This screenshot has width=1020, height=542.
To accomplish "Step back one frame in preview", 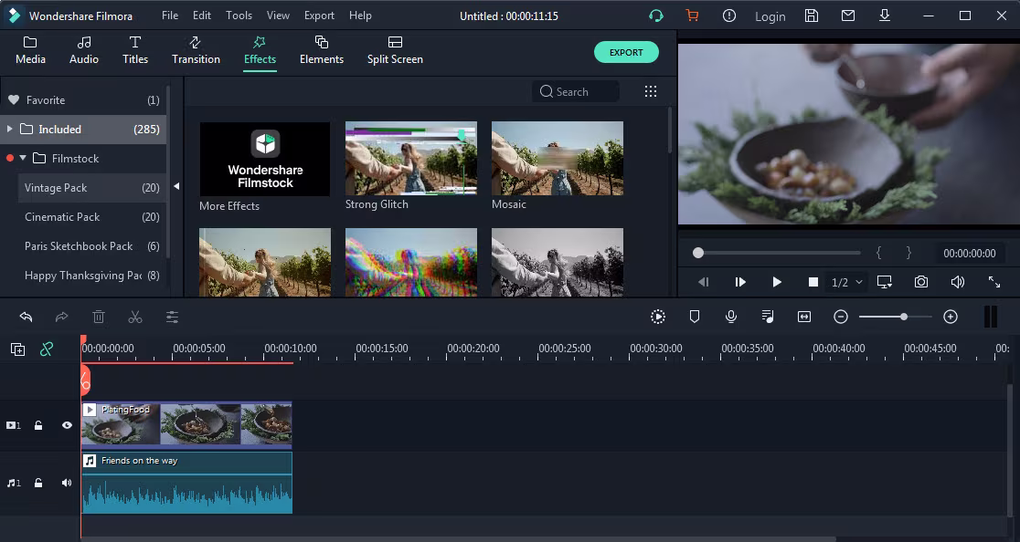I will click(703, 282).
